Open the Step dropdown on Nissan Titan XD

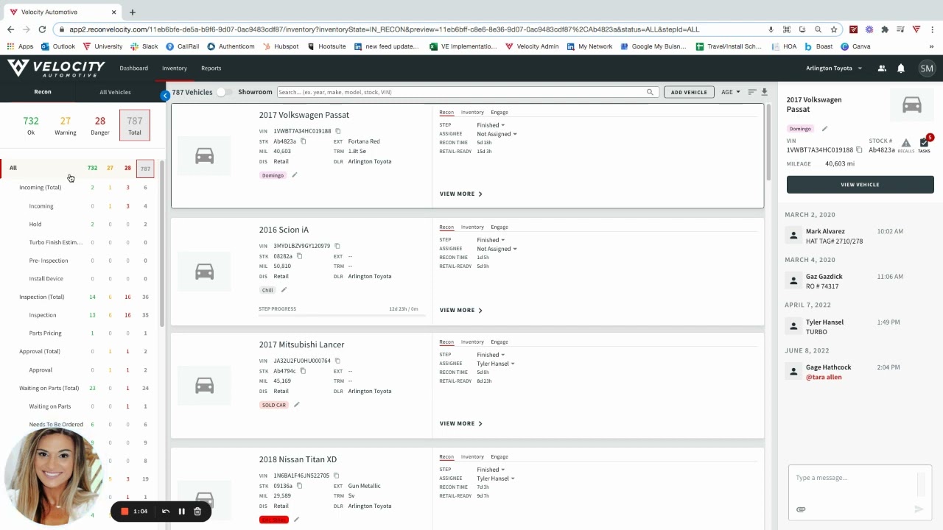click(x=491, y=470)
